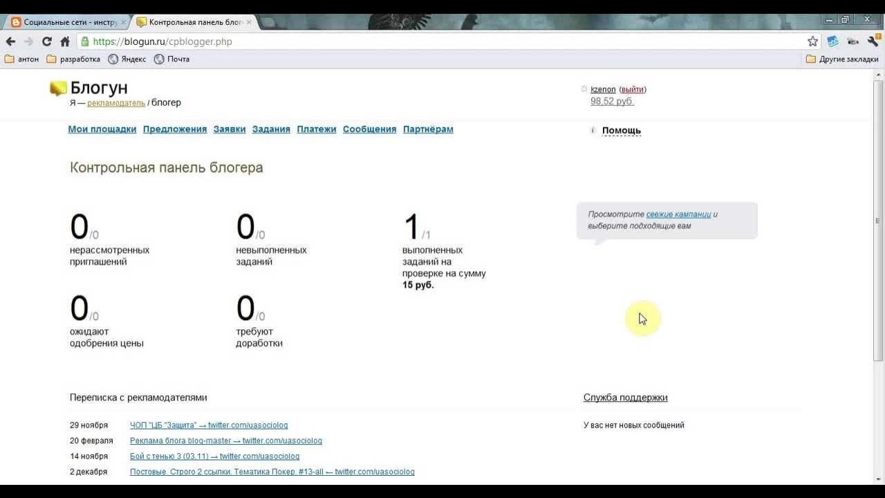Click the невыполненных заданий counter
The height and width of the screenshot is (498, 885).
272,239
